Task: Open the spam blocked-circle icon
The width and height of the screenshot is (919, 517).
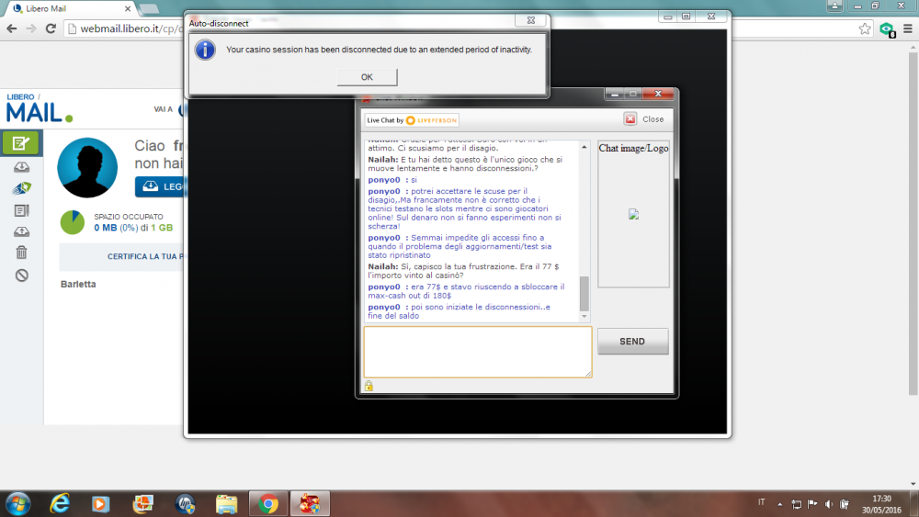Action: tap(22, 275)
